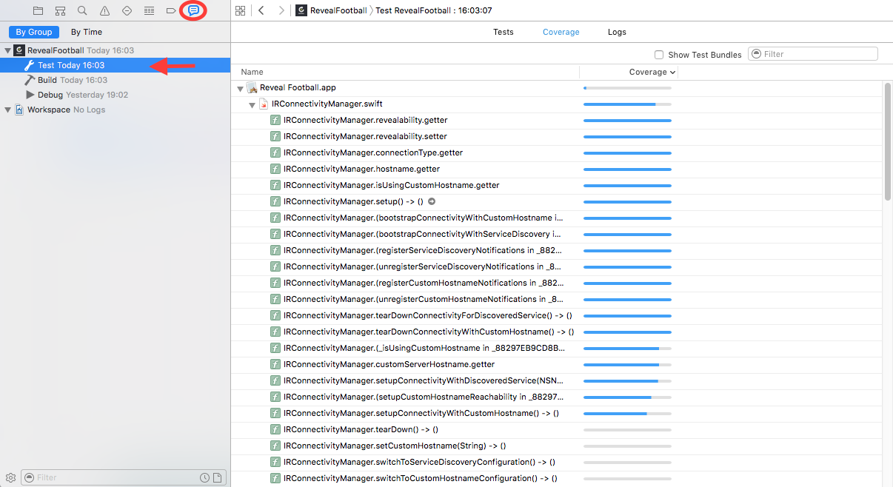The height and width of the screenshot is (487, 893).
Task: Select switchToServiceDiscoveryConfiguration() row
Action: pos(557,462)
